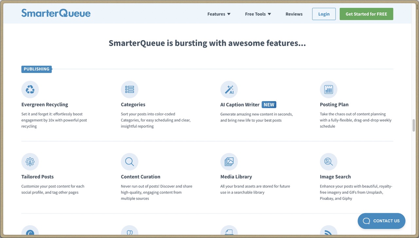Click text 'Generate amazing new content in seconds,'

click(257, 114)
